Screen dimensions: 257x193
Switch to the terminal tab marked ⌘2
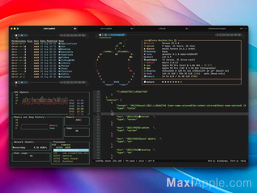[x=106, y=29]
